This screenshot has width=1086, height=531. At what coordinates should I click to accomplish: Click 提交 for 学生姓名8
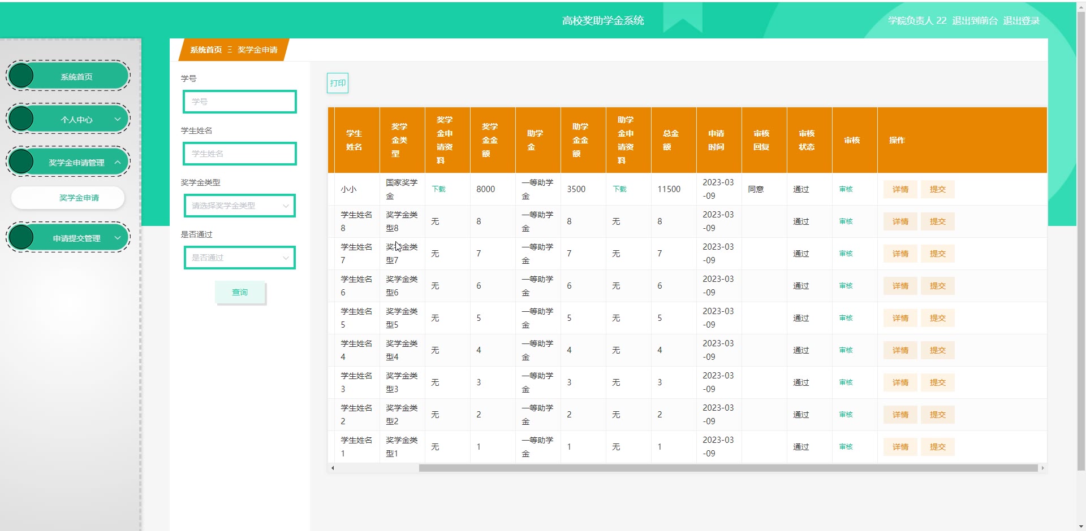tap(938, 221)
